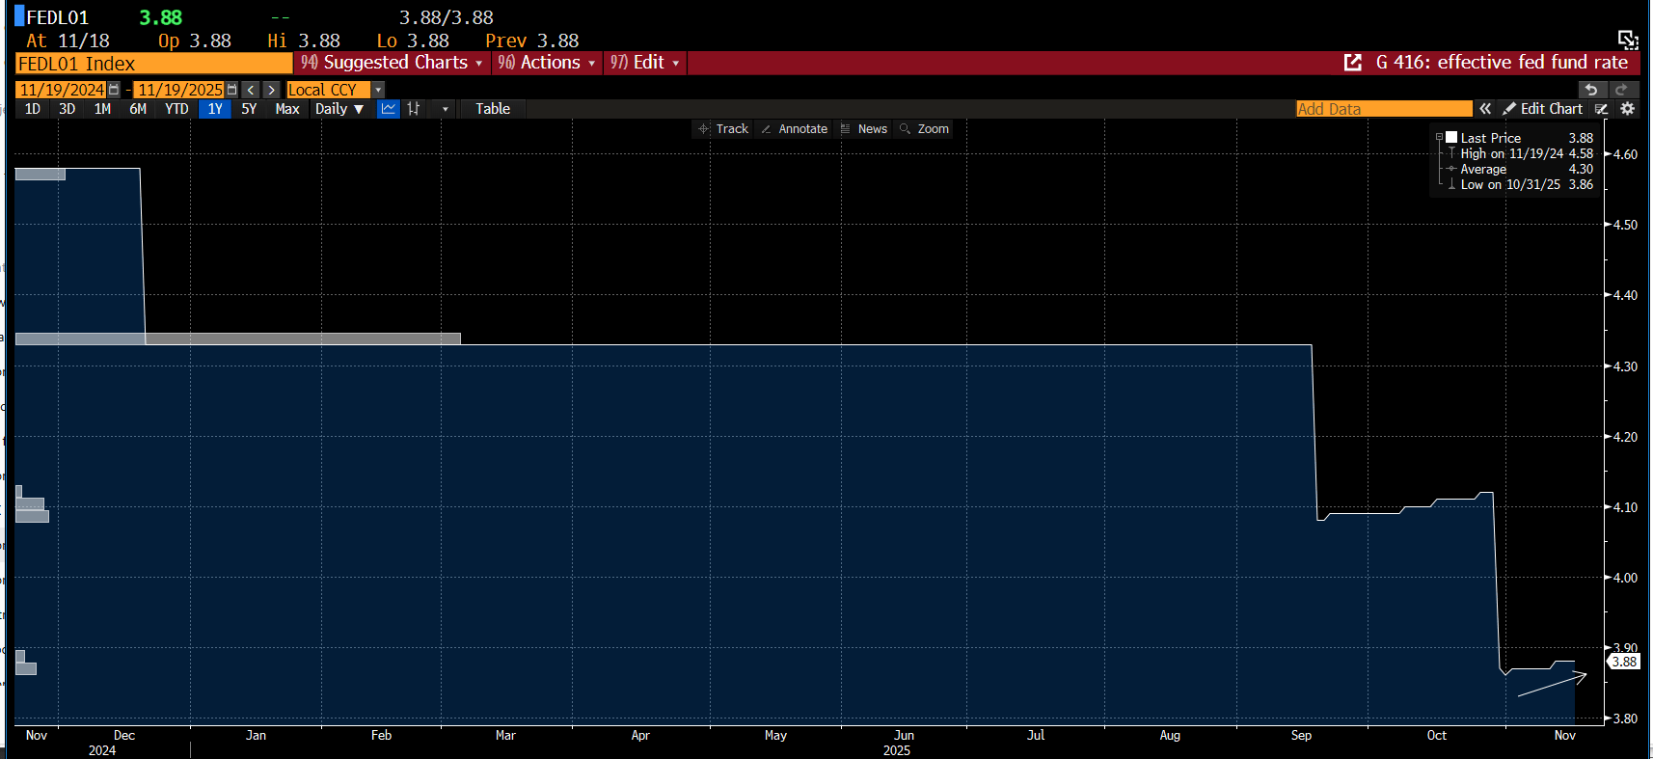Toggle the Track crosshair mode

pos(723,129)
